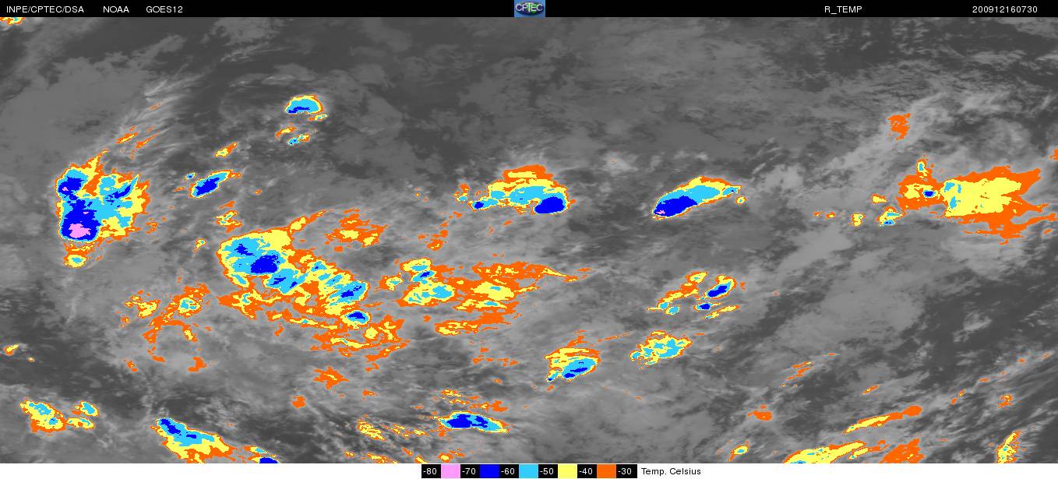Click the -70 legend value
The height and width of the screenshot is (479, 1058).
click(x=469, y=471)
